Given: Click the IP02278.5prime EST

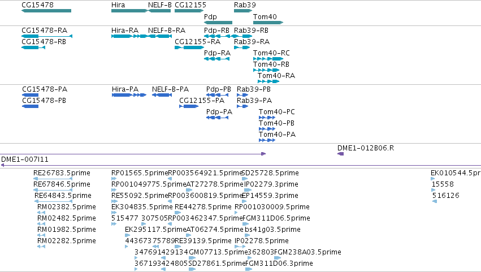Looking at the screenshot, I should [x=240, y=247].
